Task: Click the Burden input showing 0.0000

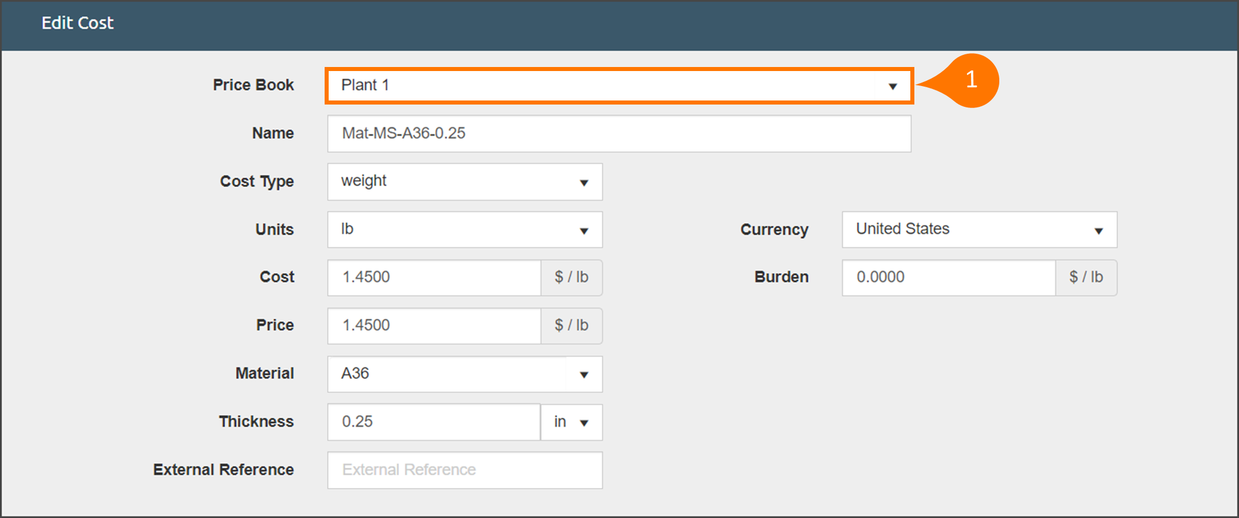Action: [948, 278]
